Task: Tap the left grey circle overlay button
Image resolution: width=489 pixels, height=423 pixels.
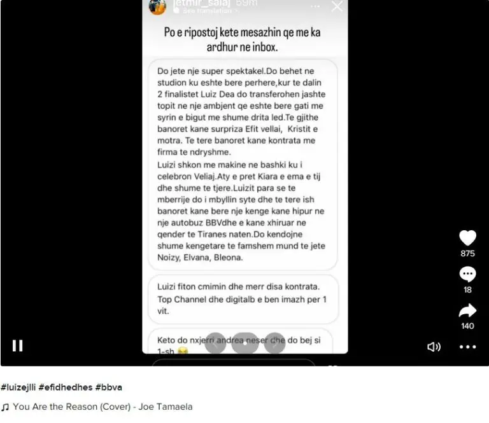Action: coord(215,343)
